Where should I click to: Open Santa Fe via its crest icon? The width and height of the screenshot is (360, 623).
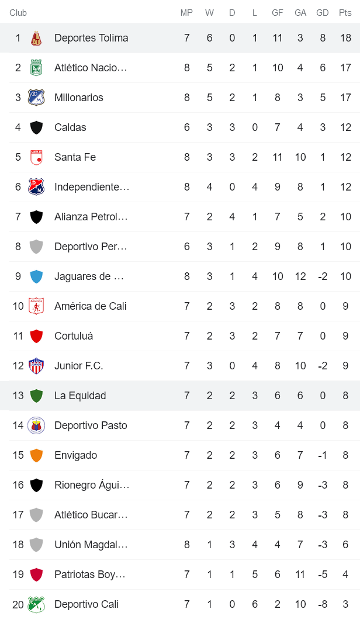pos(36,157)
